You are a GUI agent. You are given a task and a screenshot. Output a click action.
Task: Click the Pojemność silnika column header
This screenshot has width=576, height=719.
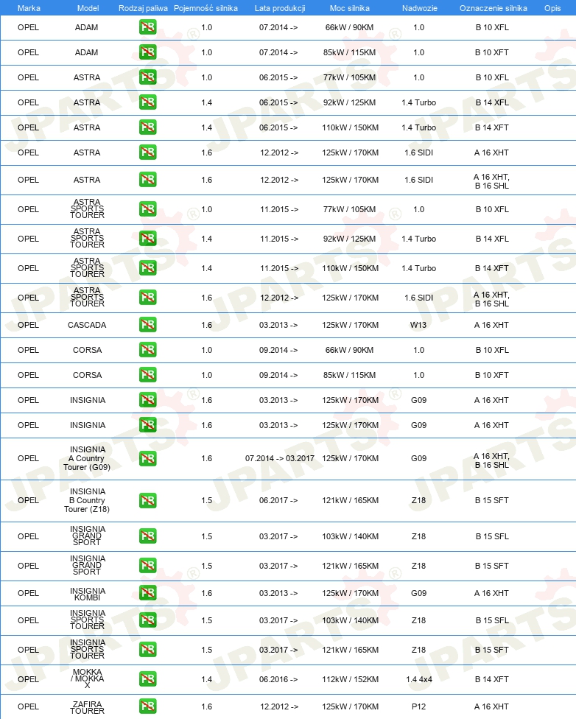(206, 8)
